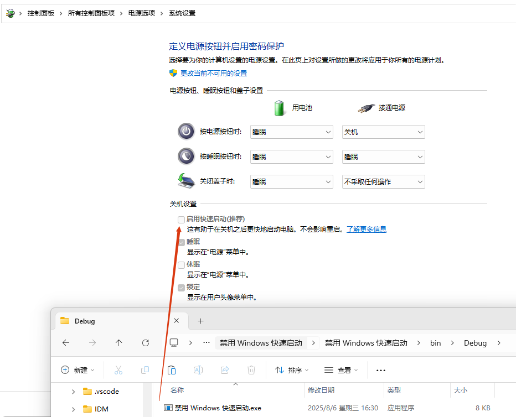
Task: Click the battery icon beside 用电池
Action: pos(279,108)
